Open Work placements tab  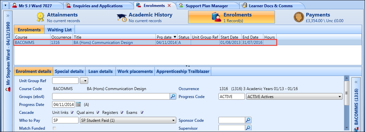pos(135,71)
